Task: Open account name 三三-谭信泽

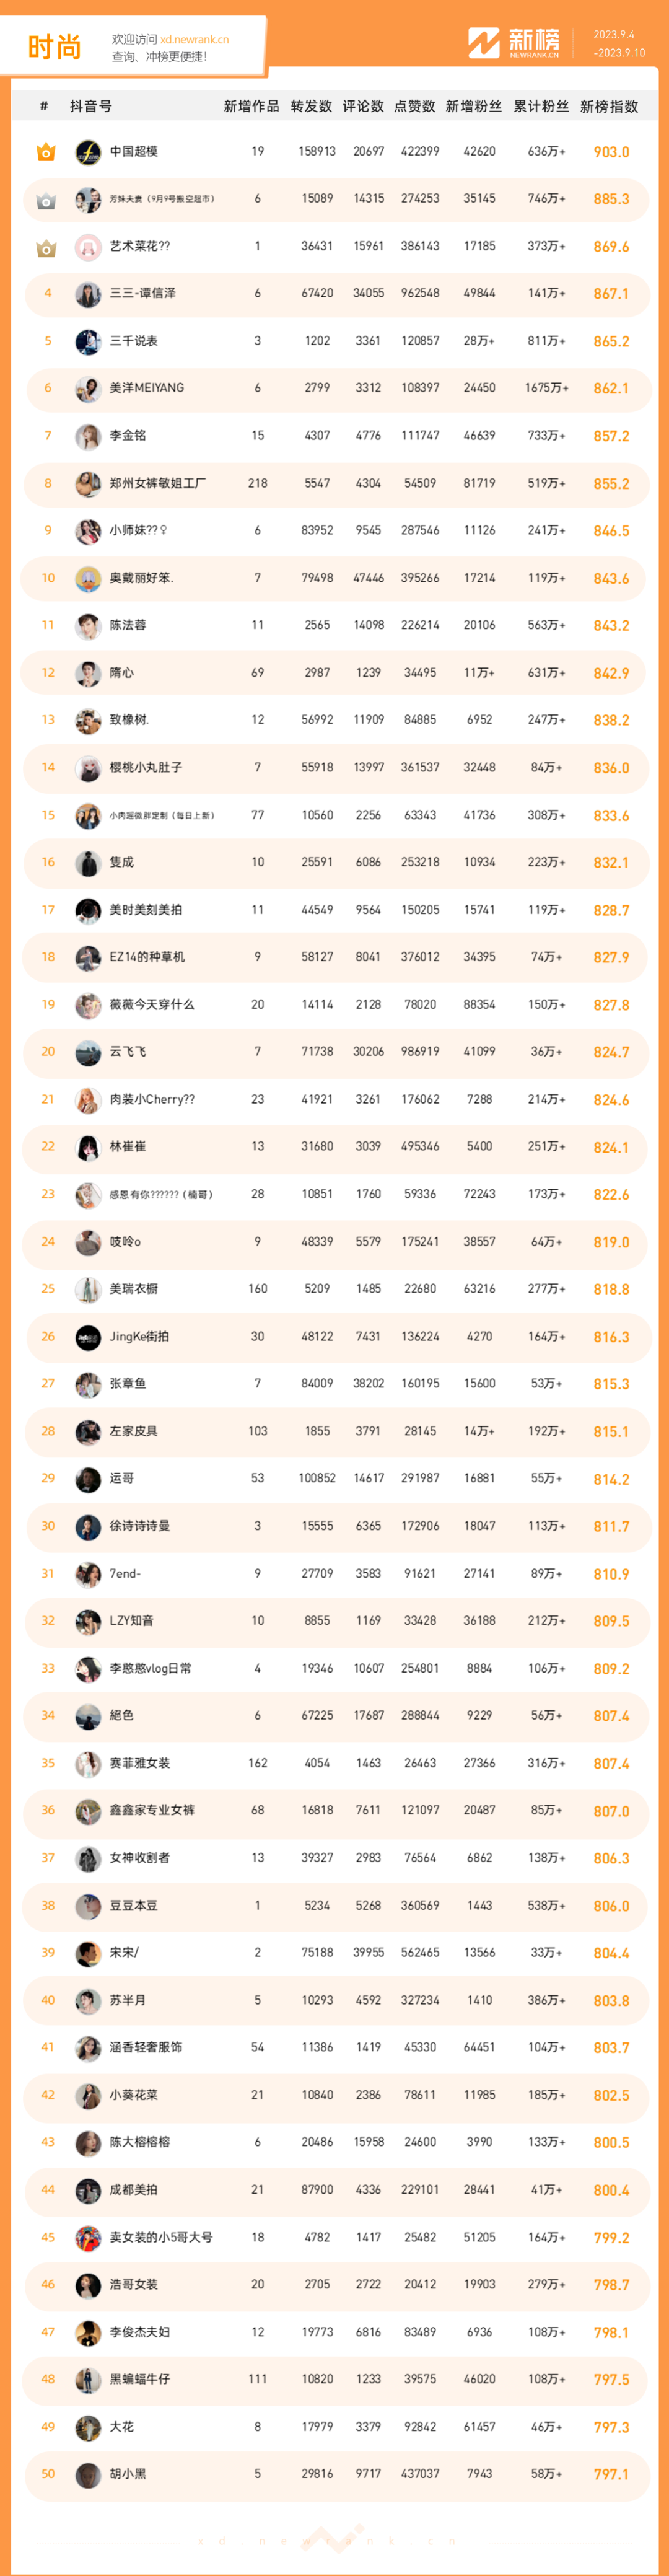Action: (143, 294)
